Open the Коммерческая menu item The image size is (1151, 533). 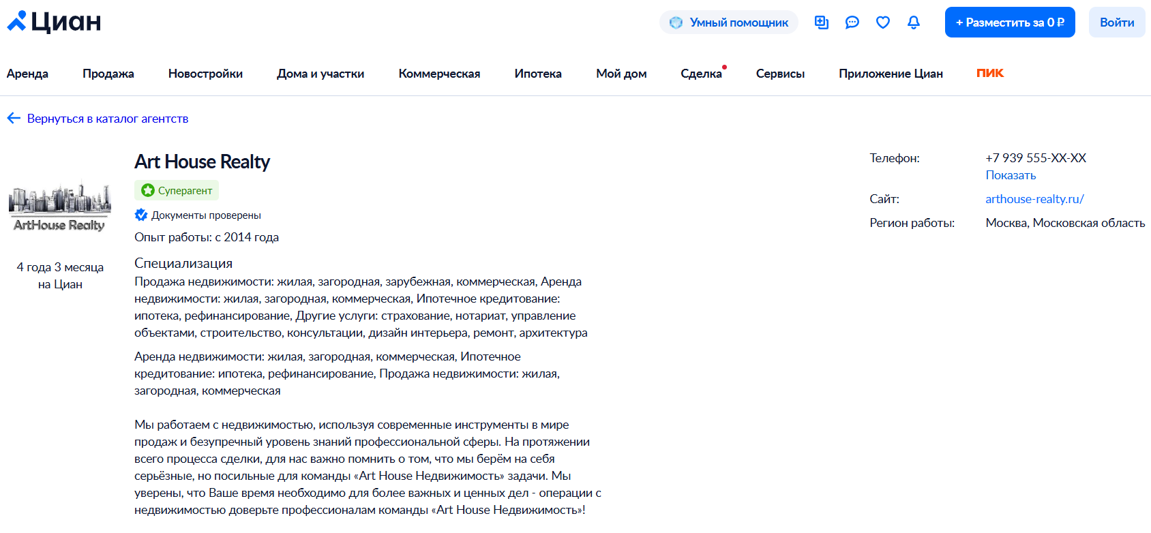click(439, 74)
